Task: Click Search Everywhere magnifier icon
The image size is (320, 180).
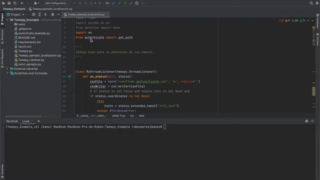Action: [x=311, y=3]
